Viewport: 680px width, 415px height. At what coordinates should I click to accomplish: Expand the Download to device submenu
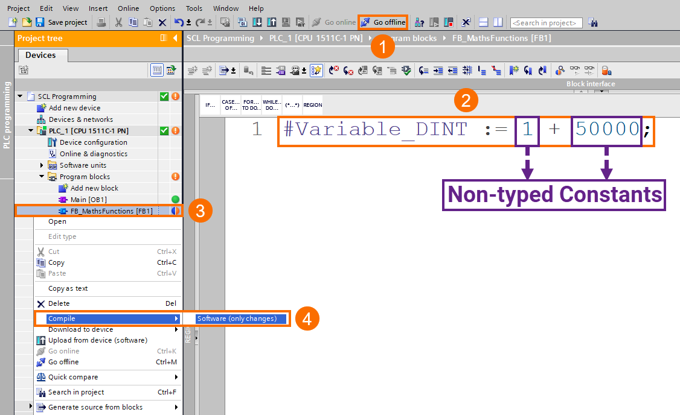pyautogui.click(x=178, y=329)
